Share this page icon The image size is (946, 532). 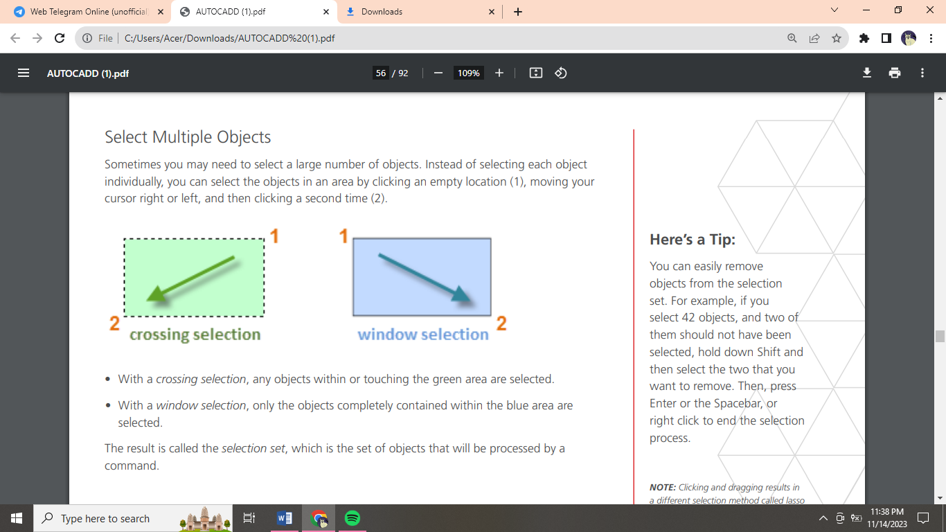[x=814, y=38]
